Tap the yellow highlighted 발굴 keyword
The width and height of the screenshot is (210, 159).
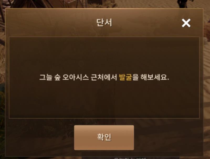point(125,77)
